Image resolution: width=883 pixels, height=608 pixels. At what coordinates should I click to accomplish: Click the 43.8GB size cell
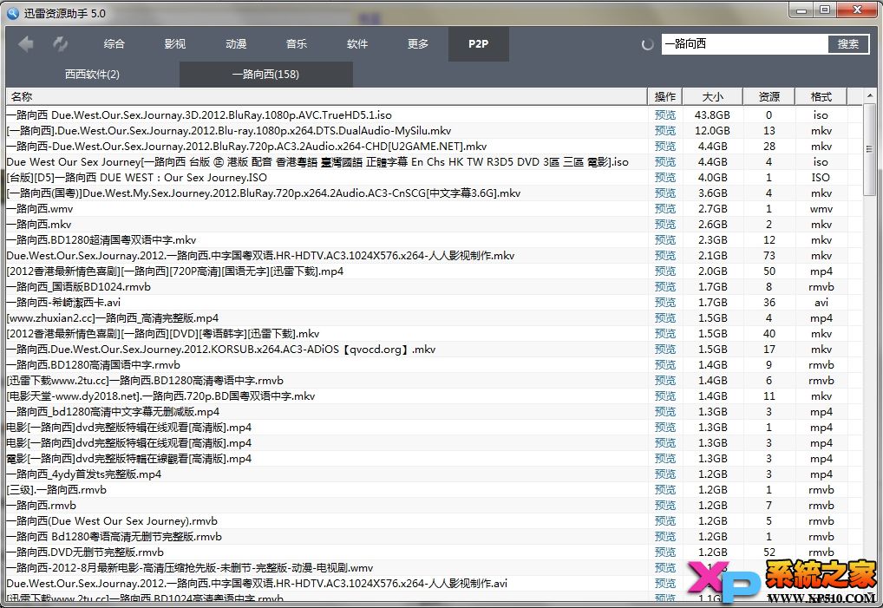click(x=712, y=114)
